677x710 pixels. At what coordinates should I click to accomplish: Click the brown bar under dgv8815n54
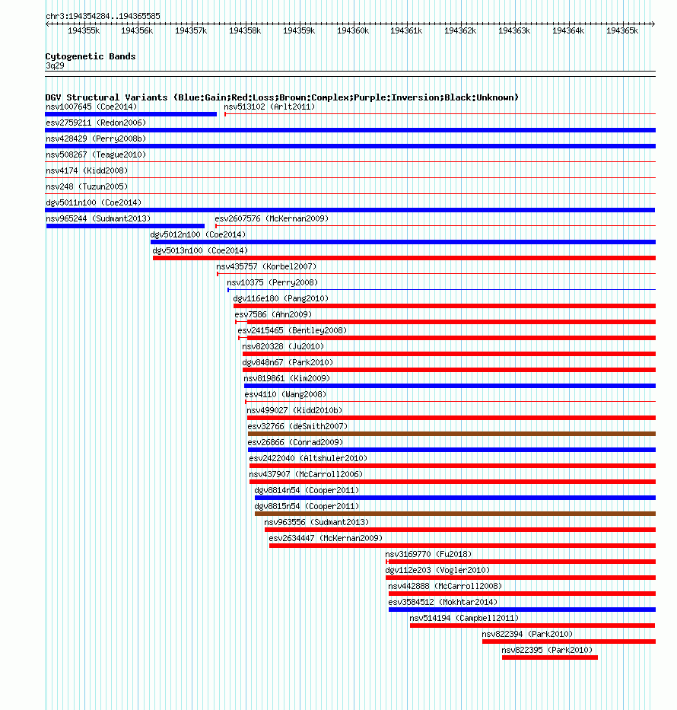pos(455,514)
